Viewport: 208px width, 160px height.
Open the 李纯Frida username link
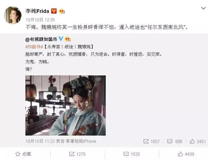(37, 11)
